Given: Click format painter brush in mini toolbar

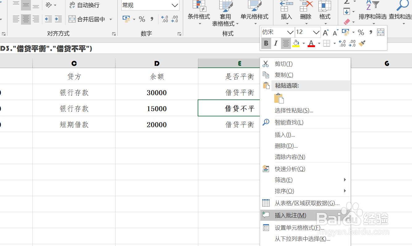Looking at the screenshot, I should tap(362, 43).
